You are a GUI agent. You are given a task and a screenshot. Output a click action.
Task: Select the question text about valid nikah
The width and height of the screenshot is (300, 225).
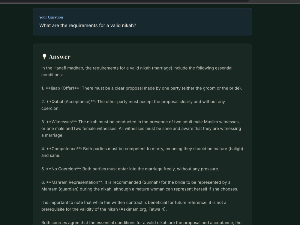[x=88, y=25]
